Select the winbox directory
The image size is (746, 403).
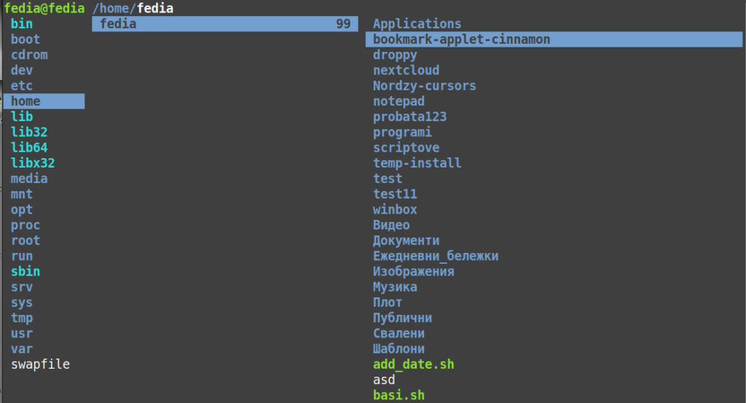395,210
